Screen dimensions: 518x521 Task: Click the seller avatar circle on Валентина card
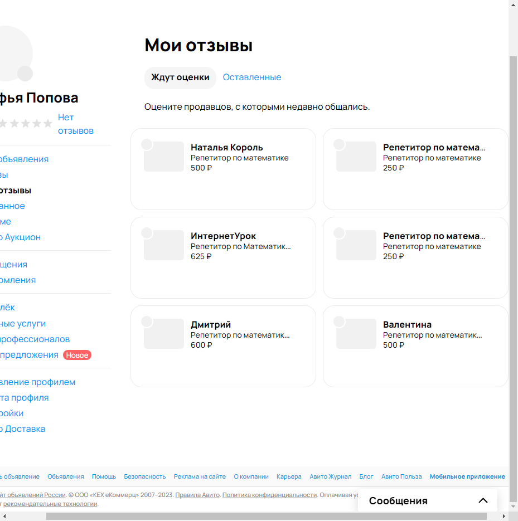click(x=339, y=322)
